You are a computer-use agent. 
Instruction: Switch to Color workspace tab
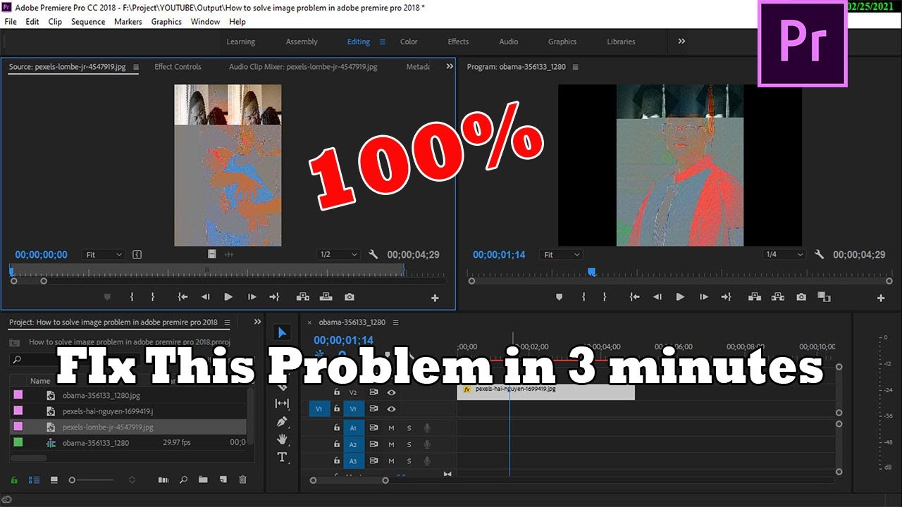click(409, 42)
